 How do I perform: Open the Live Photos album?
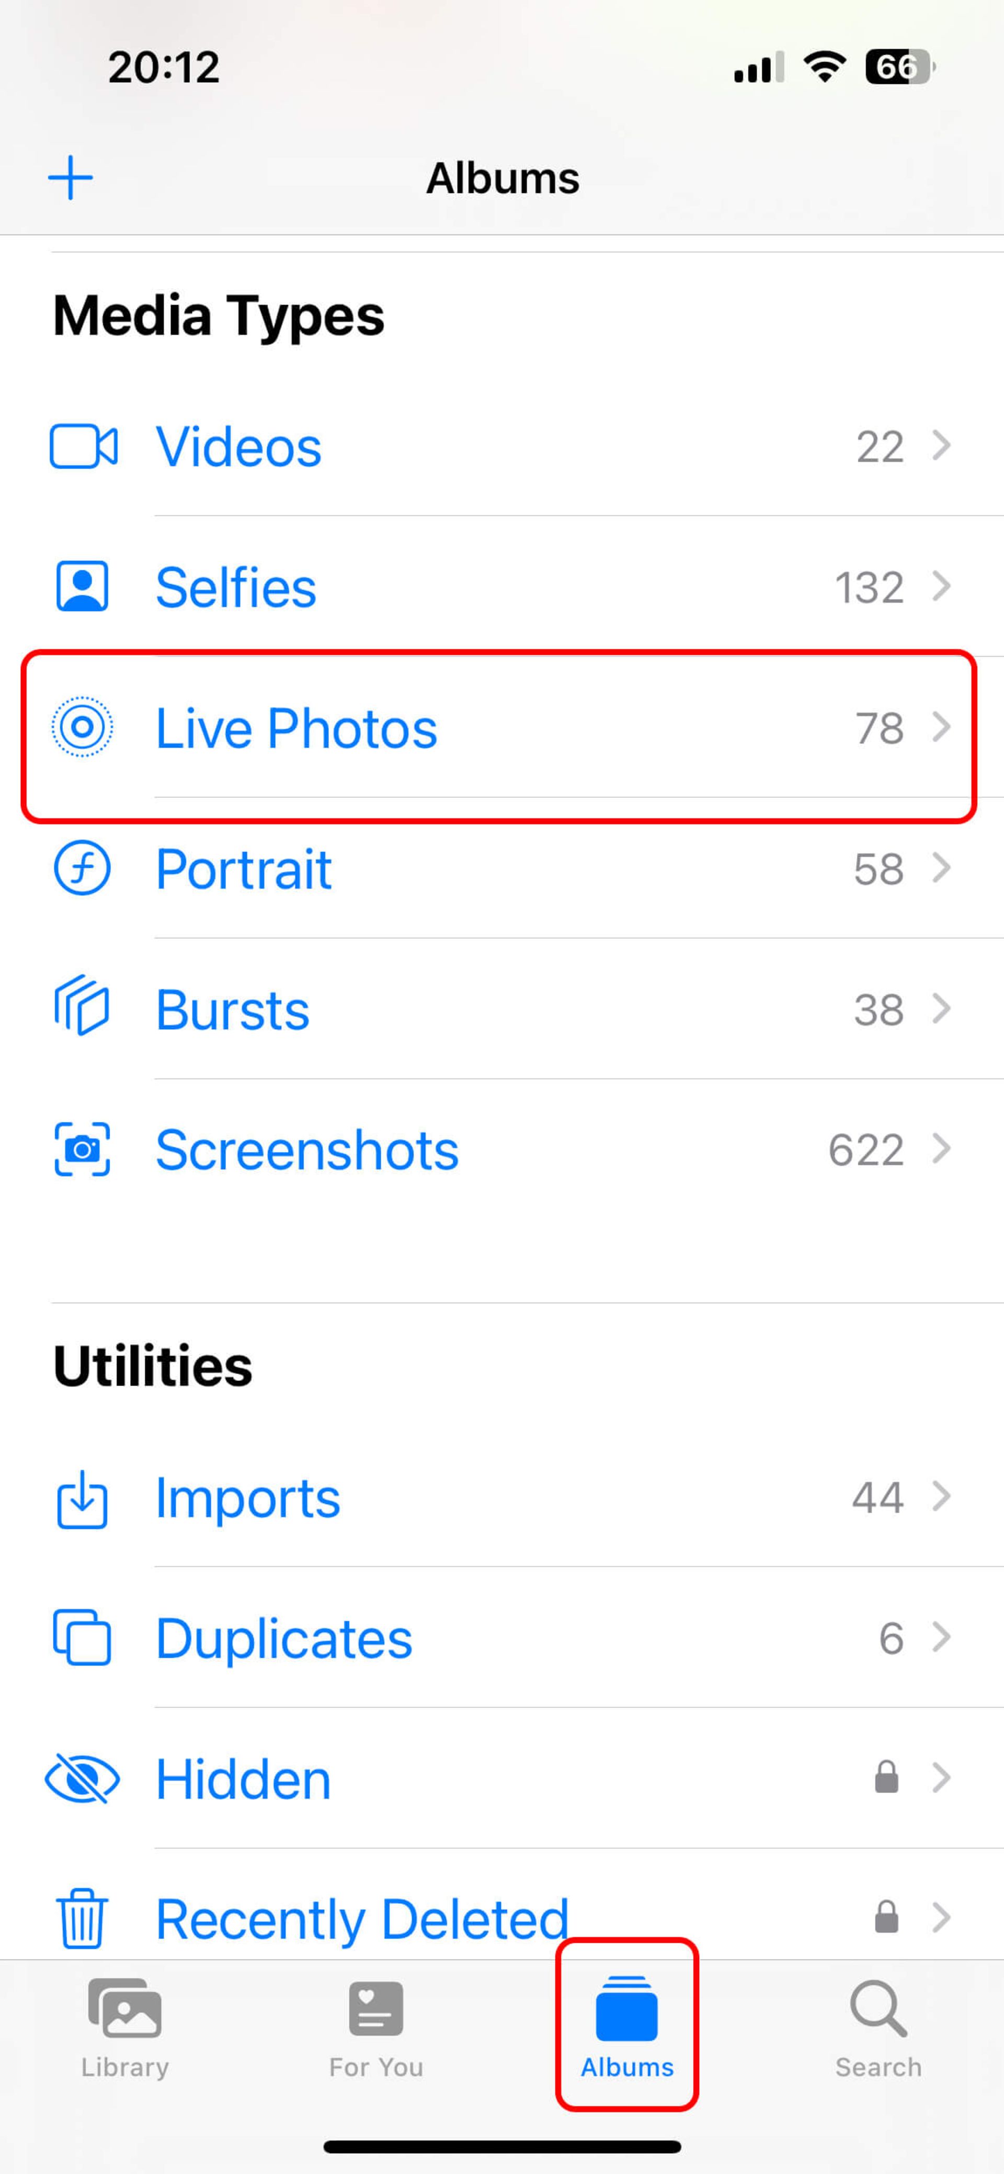coord(501,727)
